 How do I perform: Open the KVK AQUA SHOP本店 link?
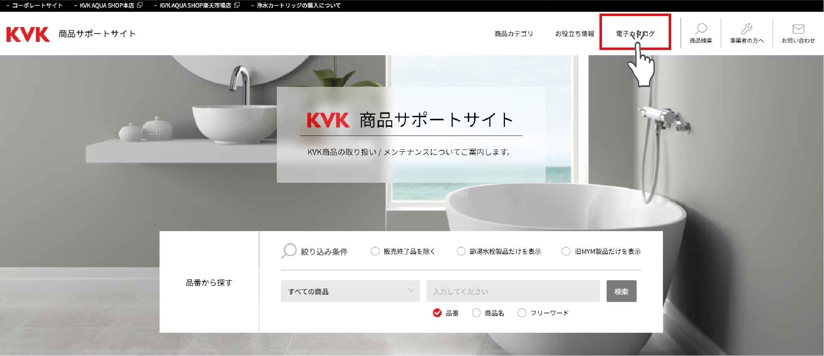[107, 5]
